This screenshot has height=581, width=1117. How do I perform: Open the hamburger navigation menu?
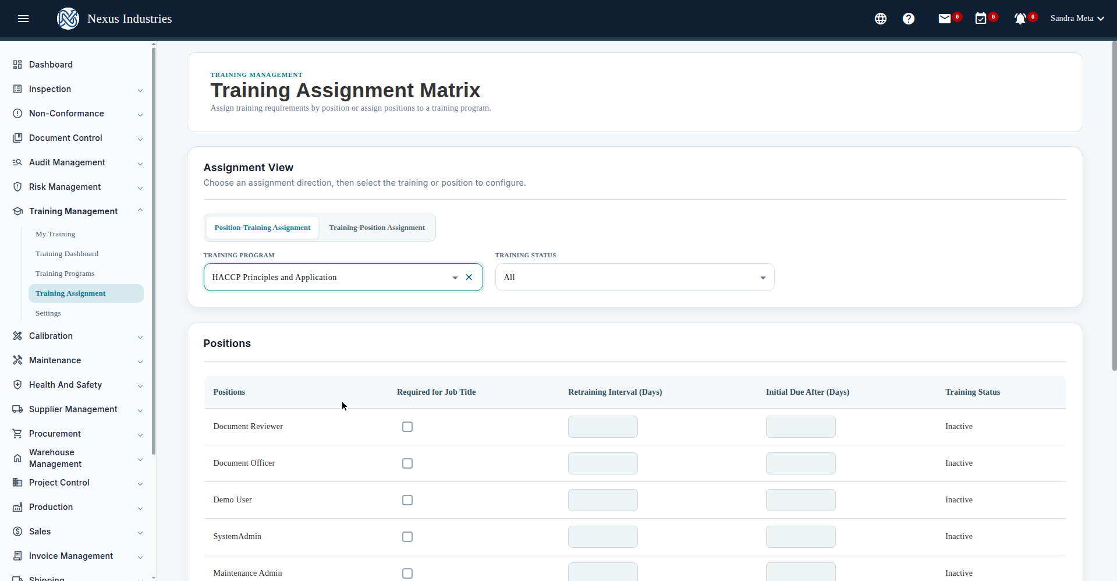tap(23, 19)
